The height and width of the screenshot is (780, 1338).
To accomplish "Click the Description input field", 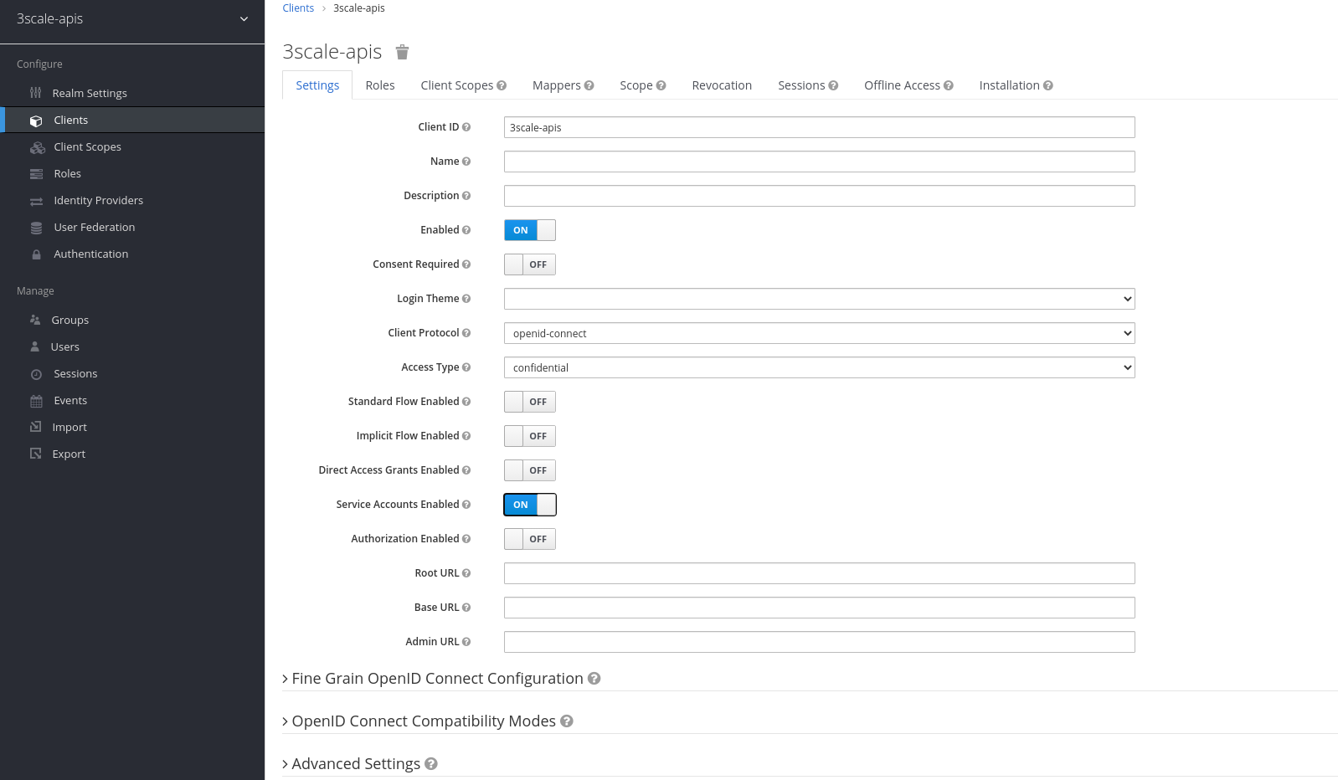I will (820, 196).
